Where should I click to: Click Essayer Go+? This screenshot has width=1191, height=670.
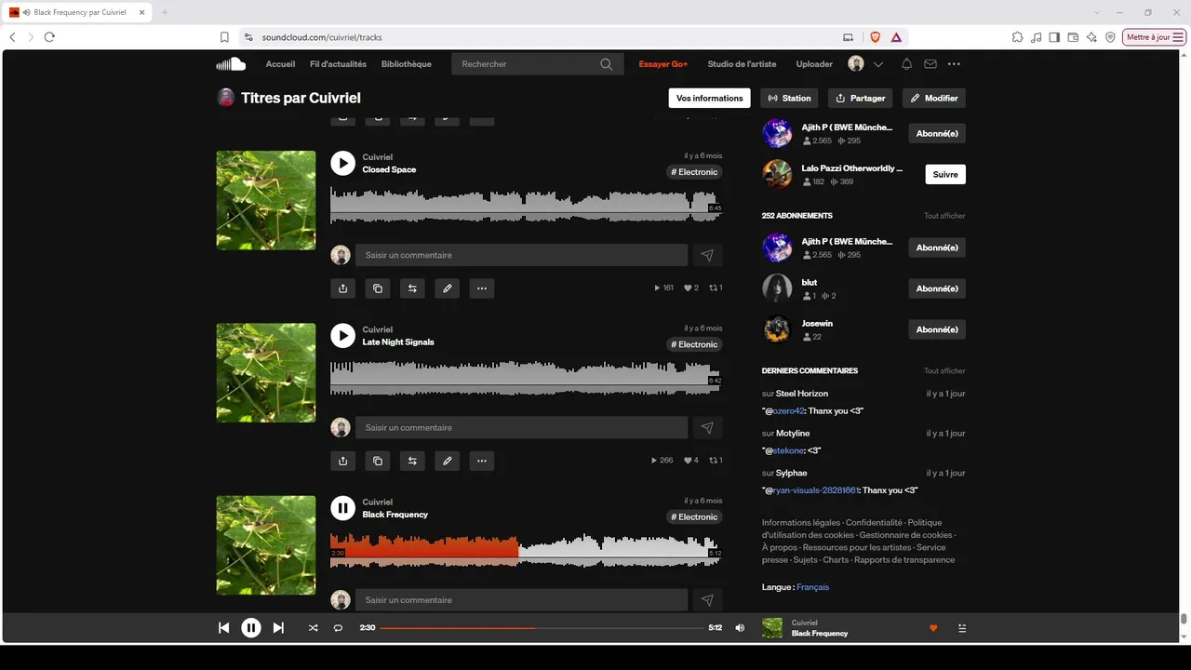point(663,64)
